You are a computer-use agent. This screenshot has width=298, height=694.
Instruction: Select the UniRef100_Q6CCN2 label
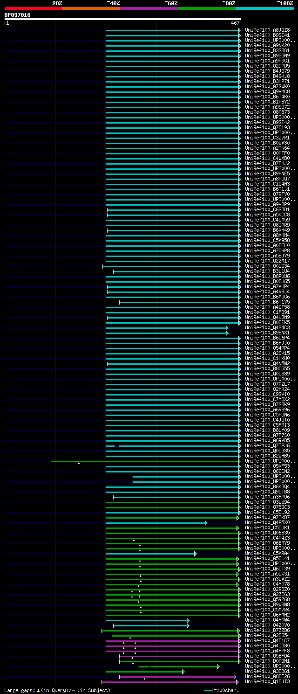coord(267,471)
